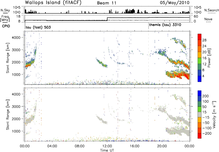Pick the yellow -15 to -50 Velocity swatch
Screen dimensions: 219x152
(200, 120)
